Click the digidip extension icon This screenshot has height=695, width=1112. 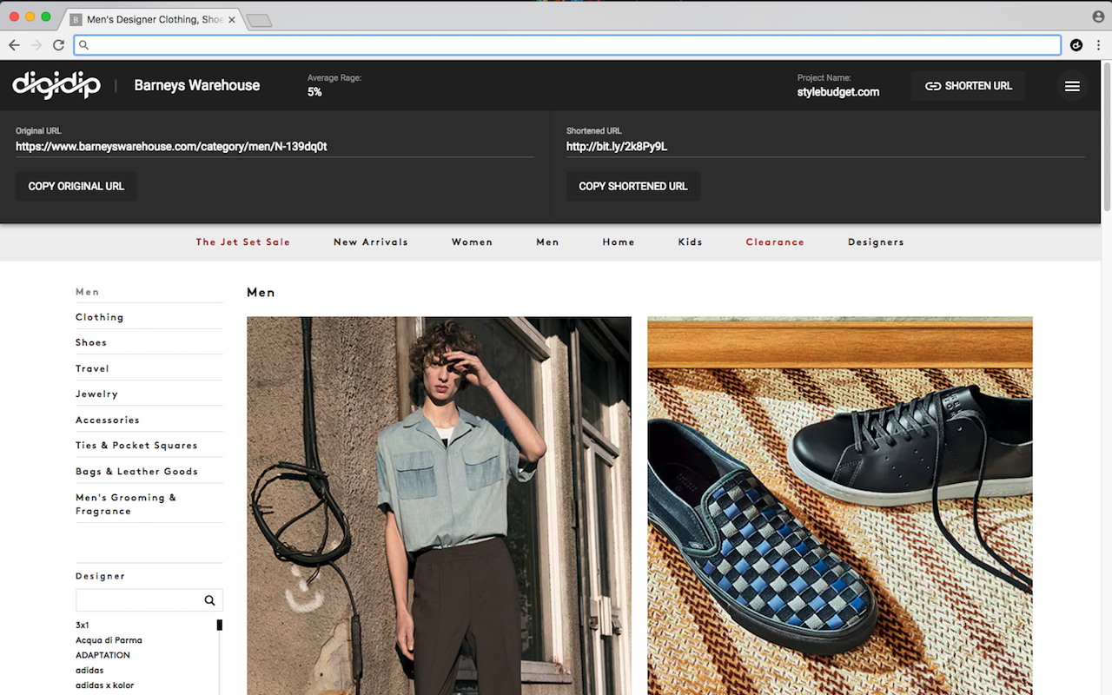1076,45
